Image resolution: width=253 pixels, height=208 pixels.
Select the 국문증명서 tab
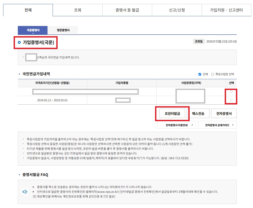coord(32,30)
